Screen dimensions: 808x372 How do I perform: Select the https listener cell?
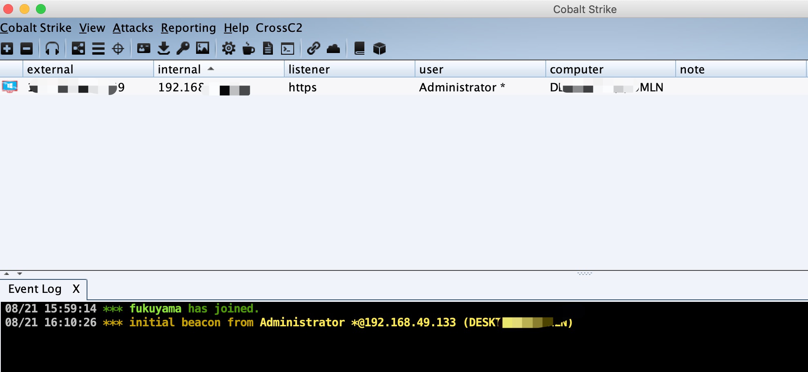click(349, 87)
